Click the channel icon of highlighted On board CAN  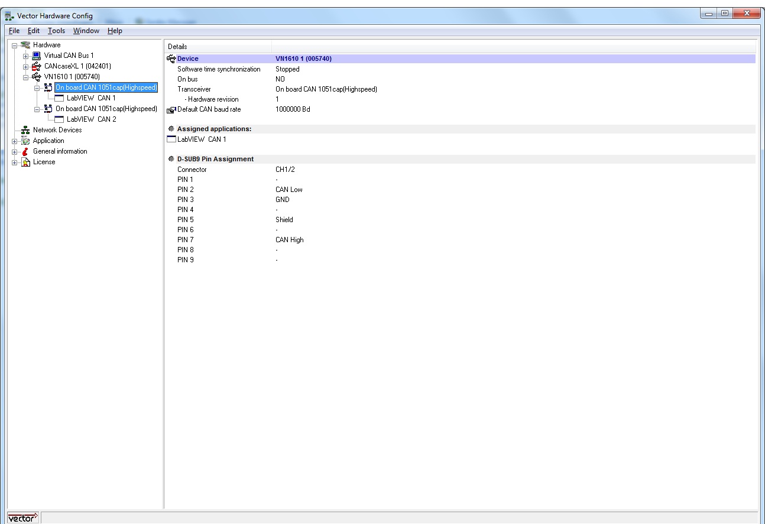click(48, 87)
